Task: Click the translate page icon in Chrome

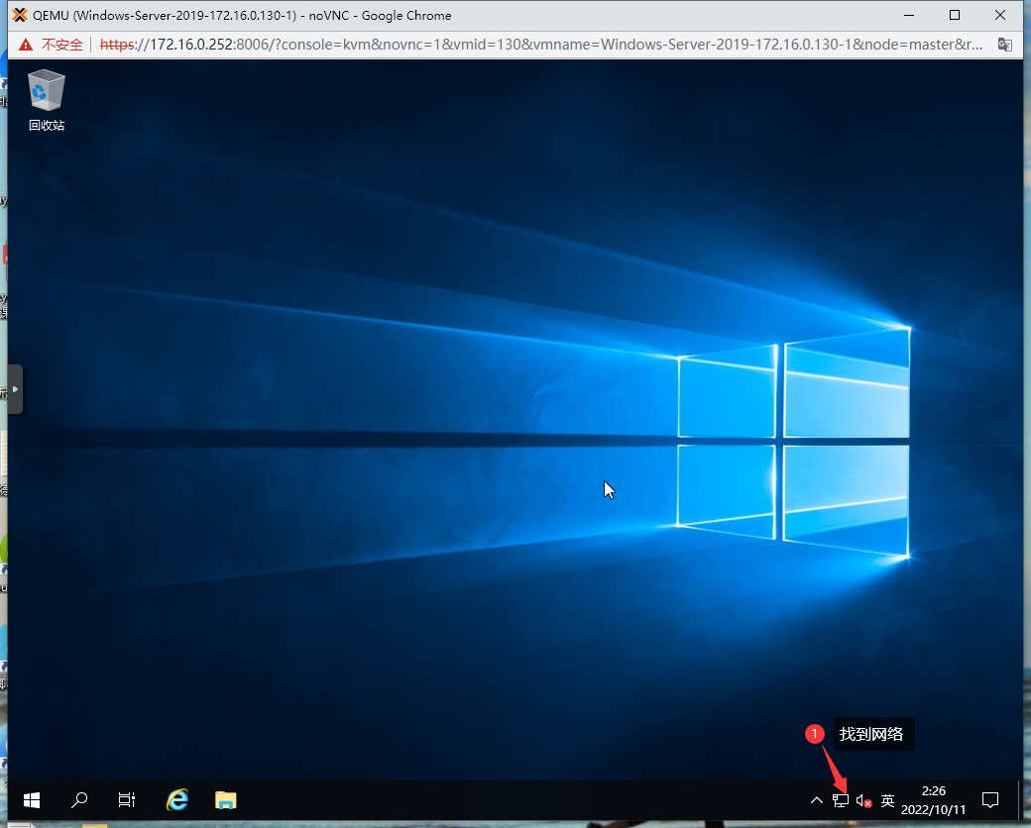Action: [x=1004, y=45]
